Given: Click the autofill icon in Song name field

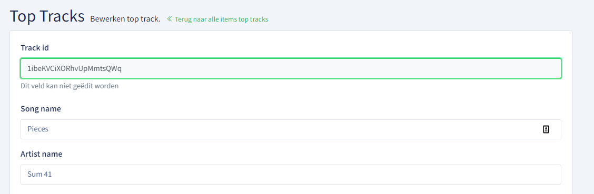Looking at the screenshot, I should [x=546, y=129].
